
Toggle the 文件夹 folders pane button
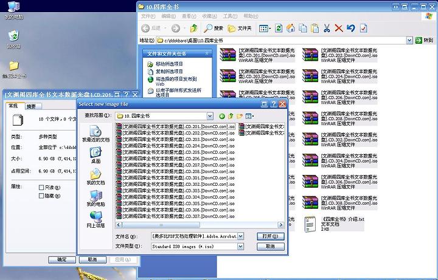click(240, 28)
